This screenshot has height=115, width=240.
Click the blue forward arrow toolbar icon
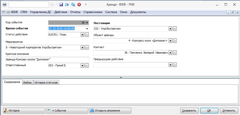[x=67, y=5]
